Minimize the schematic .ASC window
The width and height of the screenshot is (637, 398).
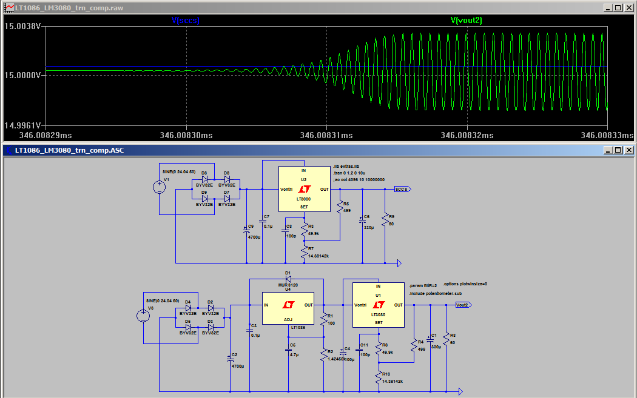[x=608, y=150]
